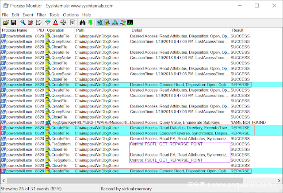The width and height of the screenshot is (283, 193).
Task: Click HKLM\SOFTWARE\Microsoft path cell
Action: coord(102,122)
